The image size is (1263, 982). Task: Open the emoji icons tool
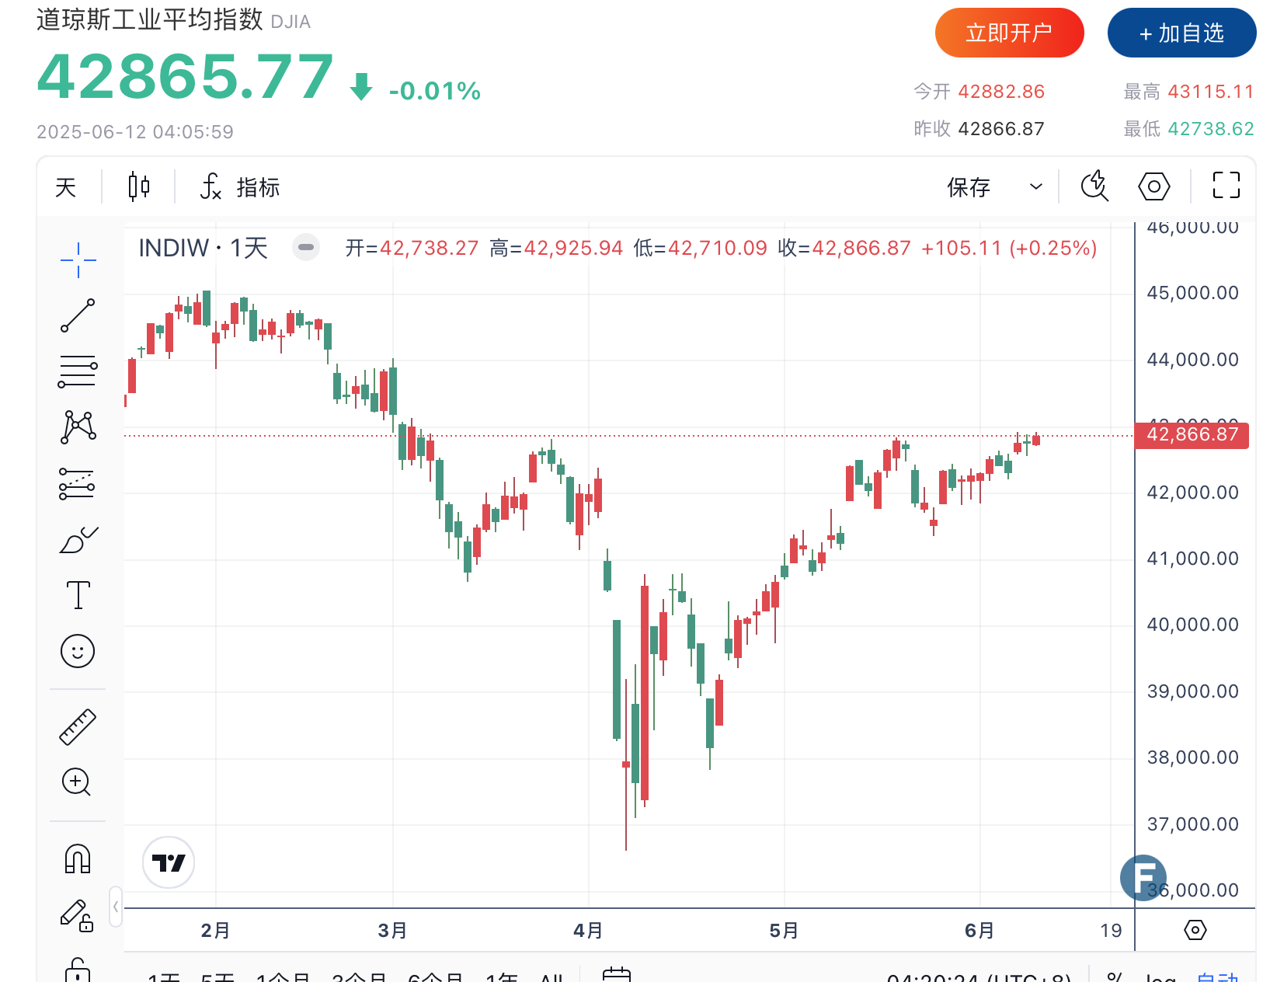click(x=78, y=651)
